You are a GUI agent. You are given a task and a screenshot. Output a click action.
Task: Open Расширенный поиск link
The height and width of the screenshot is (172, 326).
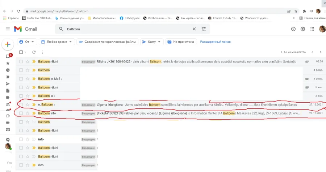coord(216,42)
